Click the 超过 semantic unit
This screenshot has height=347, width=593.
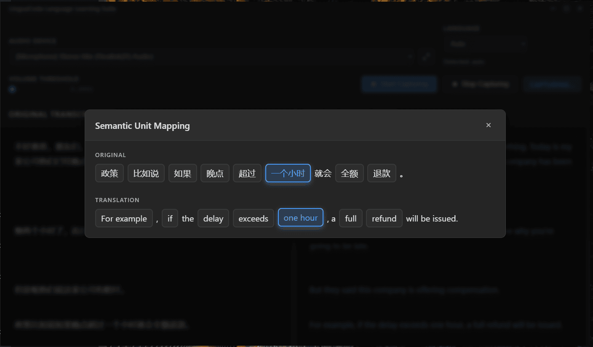point(247,173)
